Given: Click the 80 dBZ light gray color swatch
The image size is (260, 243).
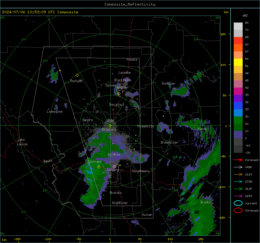Looking at the screenshot, I should pos(238,26).
